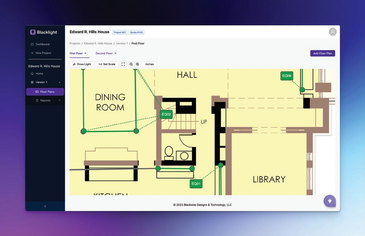
Task: Collapse the sidebar with bottom chevron
Action: click(45, 206)
